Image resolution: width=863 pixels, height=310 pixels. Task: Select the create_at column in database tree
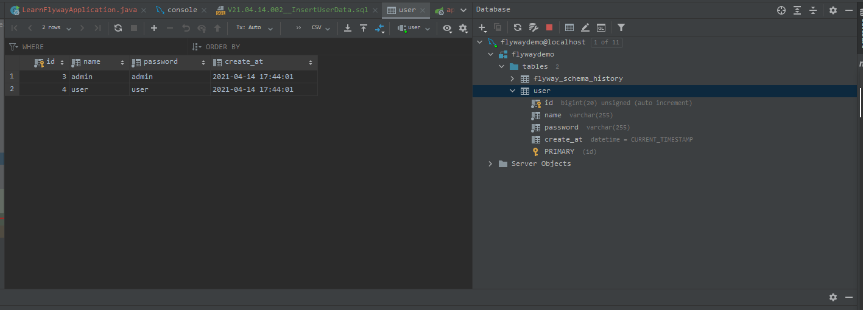(x=563, y=140)
